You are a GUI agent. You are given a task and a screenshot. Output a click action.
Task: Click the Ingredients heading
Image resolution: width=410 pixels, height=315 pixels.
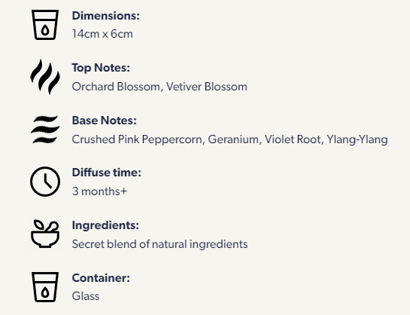(x=105, y=225)
